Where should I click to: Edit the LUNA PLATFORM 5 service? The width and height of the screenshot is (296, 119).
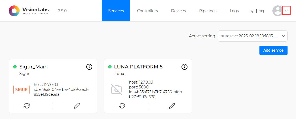(x=172, y=106)
